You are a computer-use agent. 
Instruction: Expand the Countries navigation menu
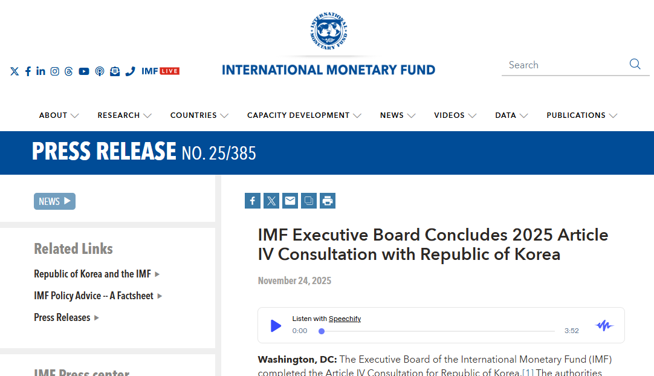(x=199, y=115)
